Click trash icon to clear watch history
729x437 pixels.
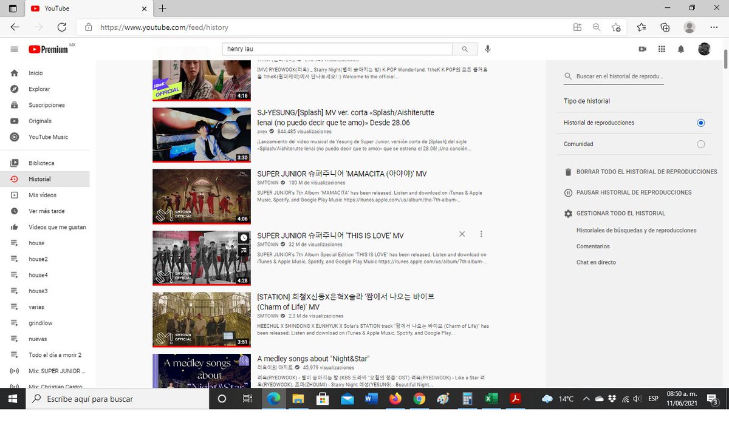click(x=568, y=172)
